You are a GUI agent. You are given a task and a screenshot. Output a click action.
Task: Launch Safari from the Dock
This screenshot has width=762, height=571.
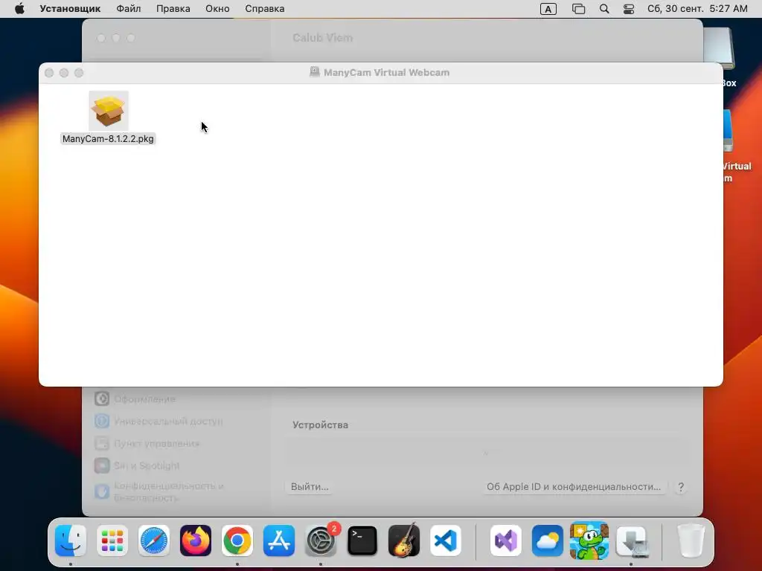[x=154, y=541]
